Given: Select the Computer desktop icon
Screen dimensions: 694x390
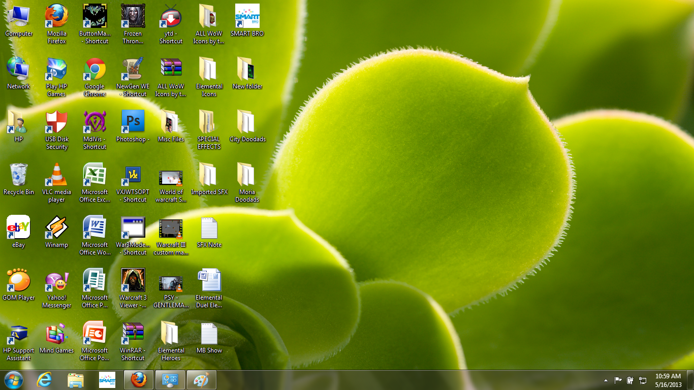Looking at the screenshot, I should (19, 20).
